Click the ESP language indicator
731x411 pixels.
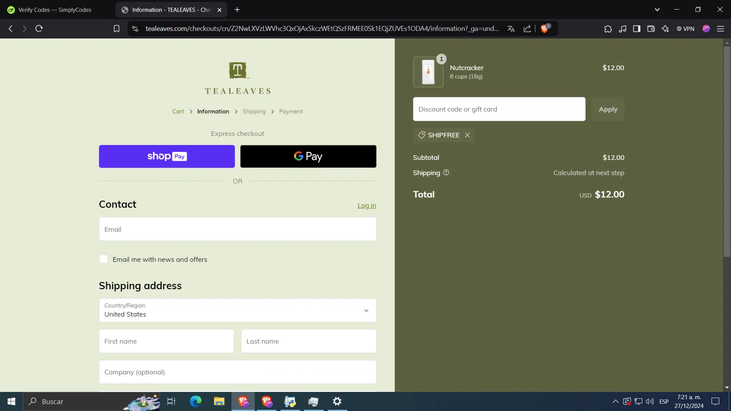(x=664, y=401)
